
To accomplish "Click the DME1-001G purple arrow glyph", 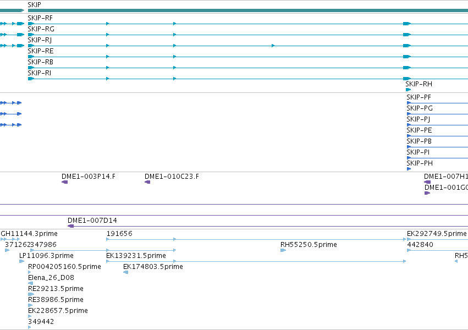I will pyautogui.click(x=427, y=193).
